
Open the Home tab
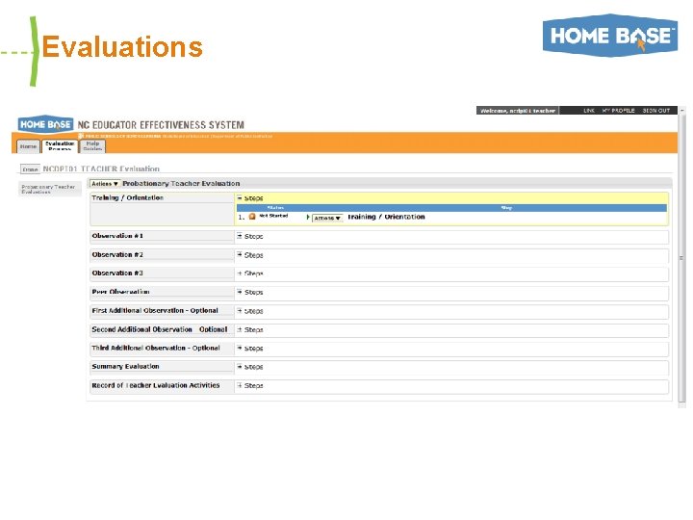point(28,146)
